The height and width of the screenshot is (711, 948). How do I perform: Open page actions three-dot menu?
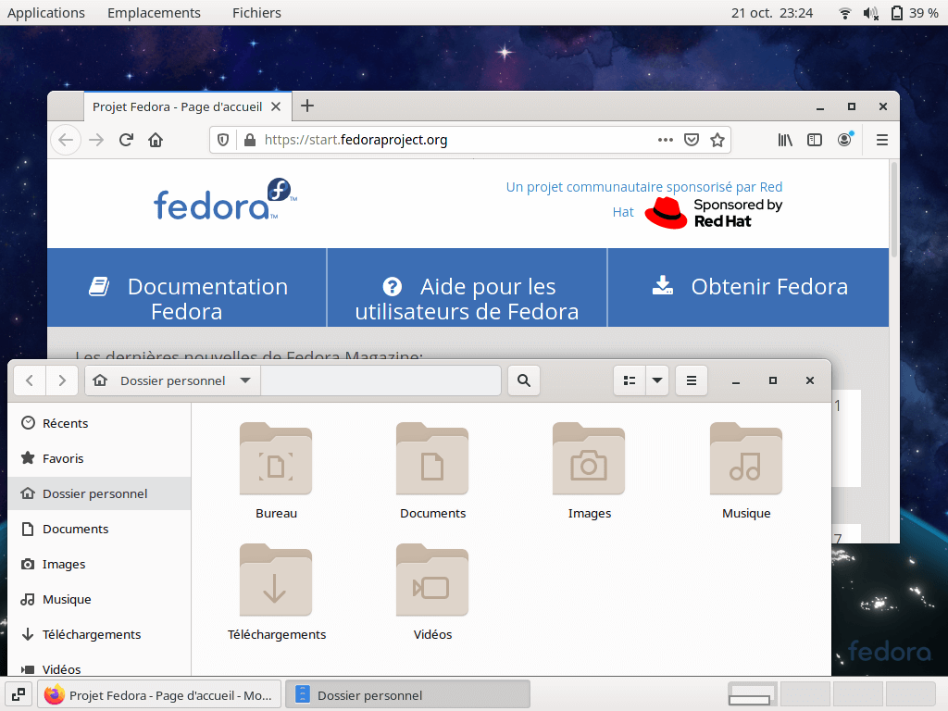665,141
